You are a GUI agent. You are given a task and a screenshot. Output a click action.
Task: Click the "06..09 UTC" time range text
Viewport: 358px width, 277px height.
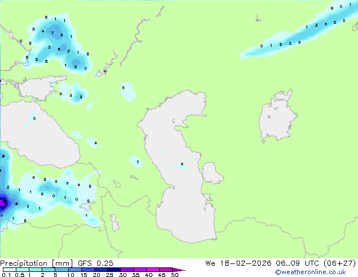click(298, 263)
